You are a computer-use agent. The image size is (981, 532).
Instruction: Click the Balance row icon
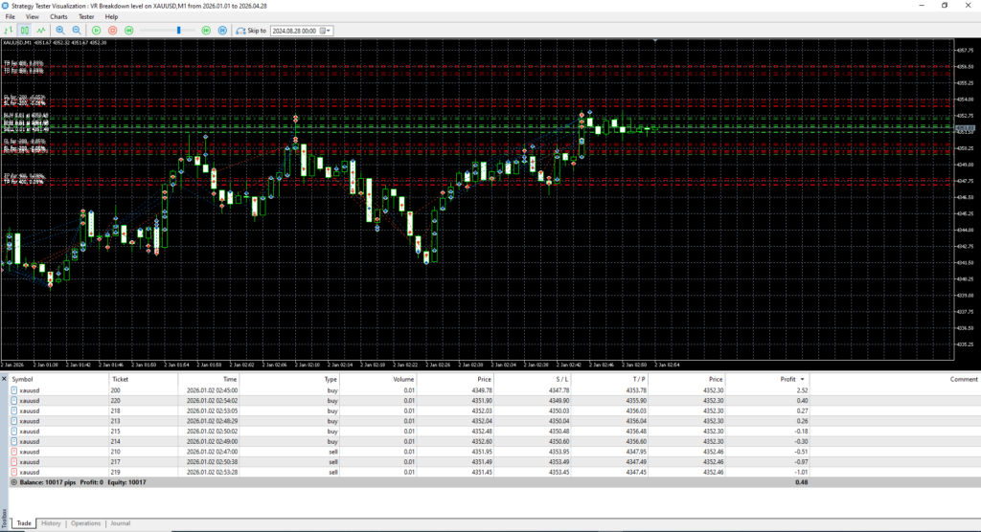(13, 482)
